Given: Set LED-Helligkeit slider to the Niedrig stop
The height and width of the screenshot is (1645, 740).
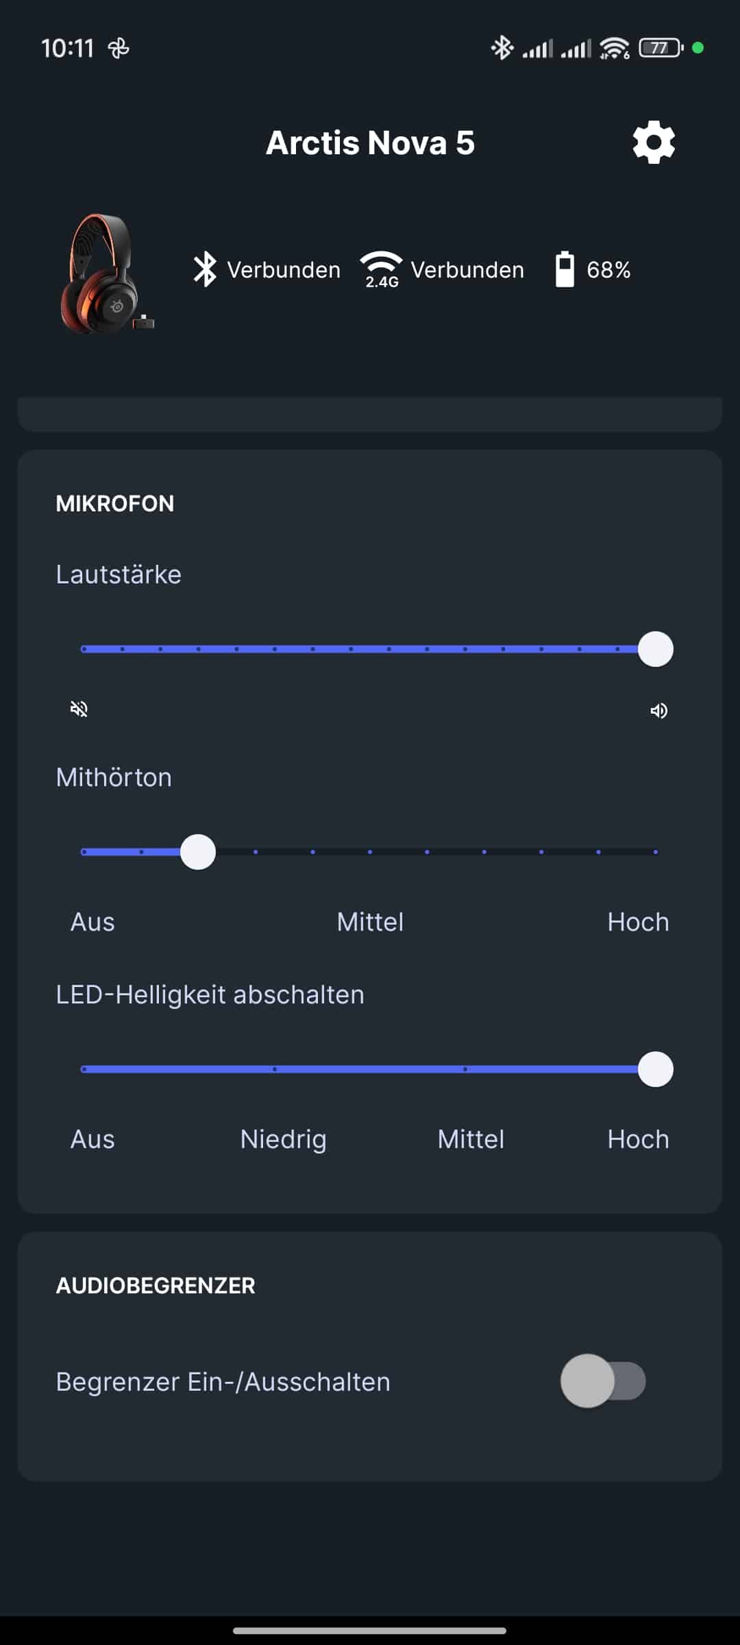Looking at the screenshot, I should tap(275, 1069).
